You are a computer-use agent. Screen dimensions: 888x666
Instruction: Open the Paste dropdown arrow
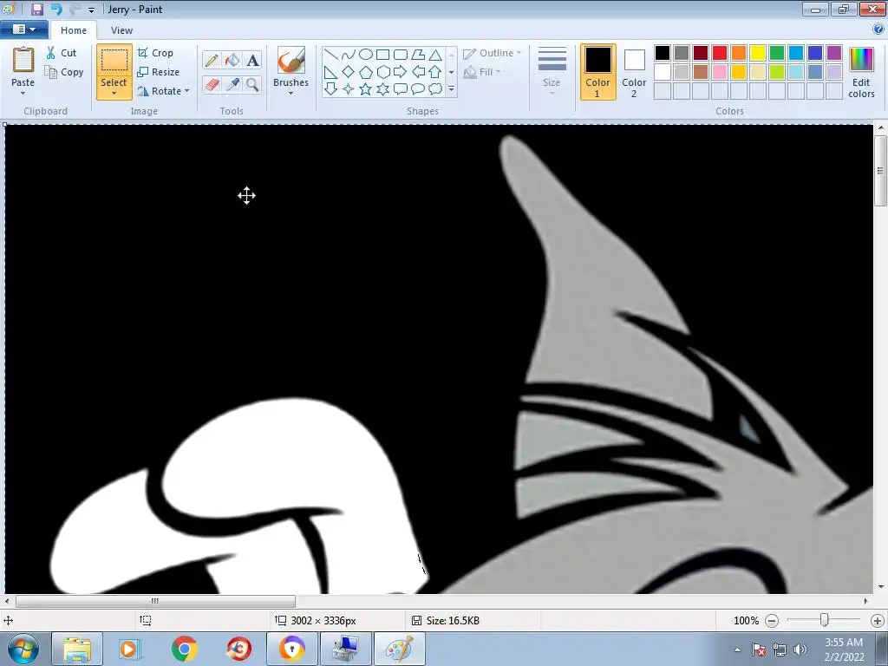[x=23, y=94]
